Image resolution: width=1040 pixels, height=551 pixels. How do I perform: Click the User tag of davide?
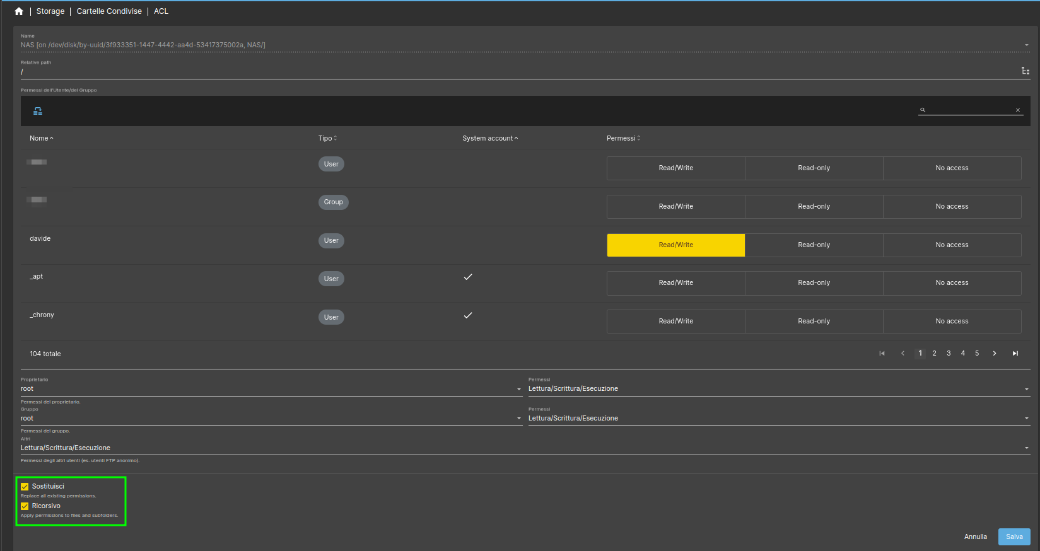click(331, 240)
